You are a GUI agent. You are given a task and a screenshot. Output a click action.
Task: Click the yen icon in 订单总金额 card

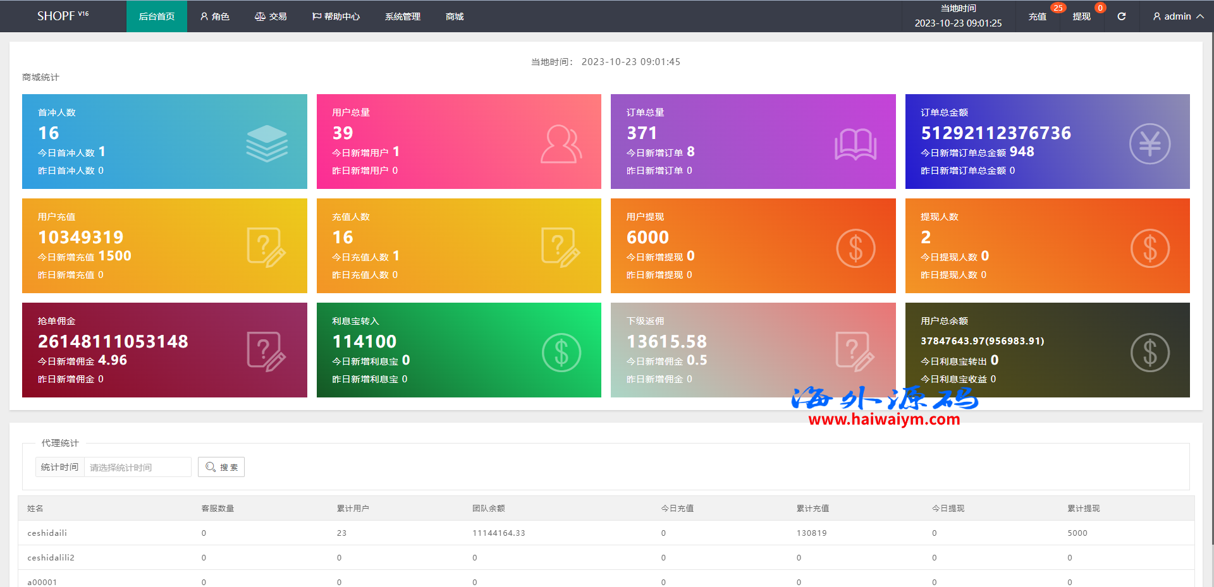coord(1150,144)
